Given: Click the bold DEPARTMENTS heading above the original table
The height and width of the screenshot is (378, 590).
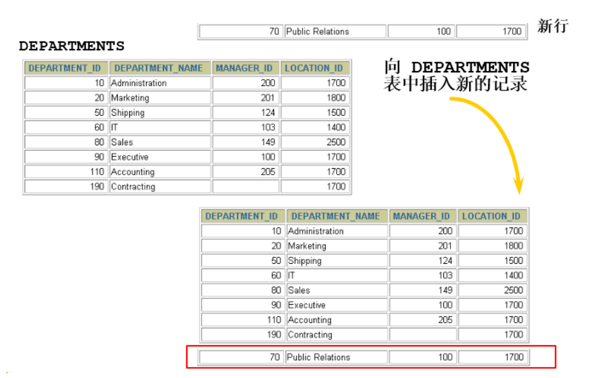Looking at the screenshot, I should coord(71,46).
